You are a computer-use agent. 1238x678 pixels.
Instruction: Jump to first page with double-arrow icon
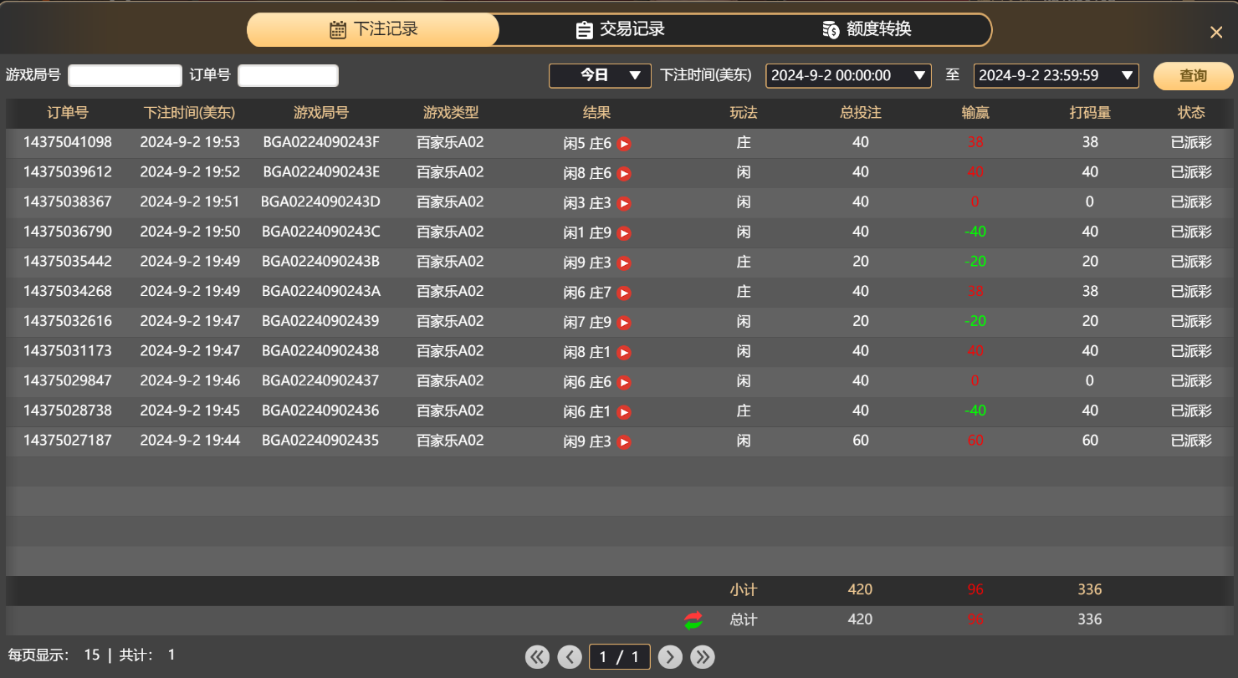[x=537, y=656]
